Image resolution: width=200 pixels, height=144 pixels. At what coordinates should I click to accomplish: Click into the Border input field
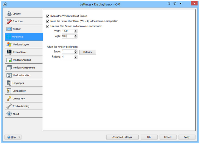[x=68, y=51]
